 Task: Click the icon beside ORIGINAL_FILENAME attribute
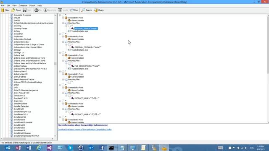tap(73, 47)
